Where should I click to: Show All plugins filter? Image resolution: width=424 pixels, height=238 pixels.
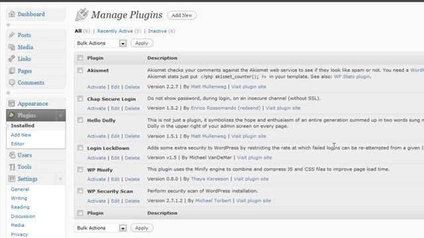pos(78,31)
